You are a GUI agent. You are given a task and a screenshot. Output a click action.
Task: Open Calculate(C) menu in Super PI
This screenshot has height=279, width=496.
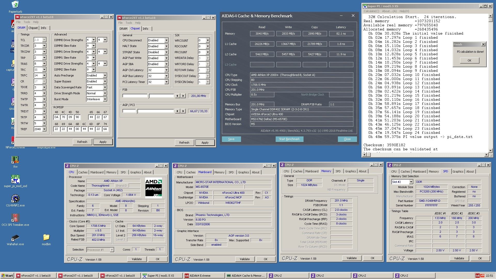[371, 11]
